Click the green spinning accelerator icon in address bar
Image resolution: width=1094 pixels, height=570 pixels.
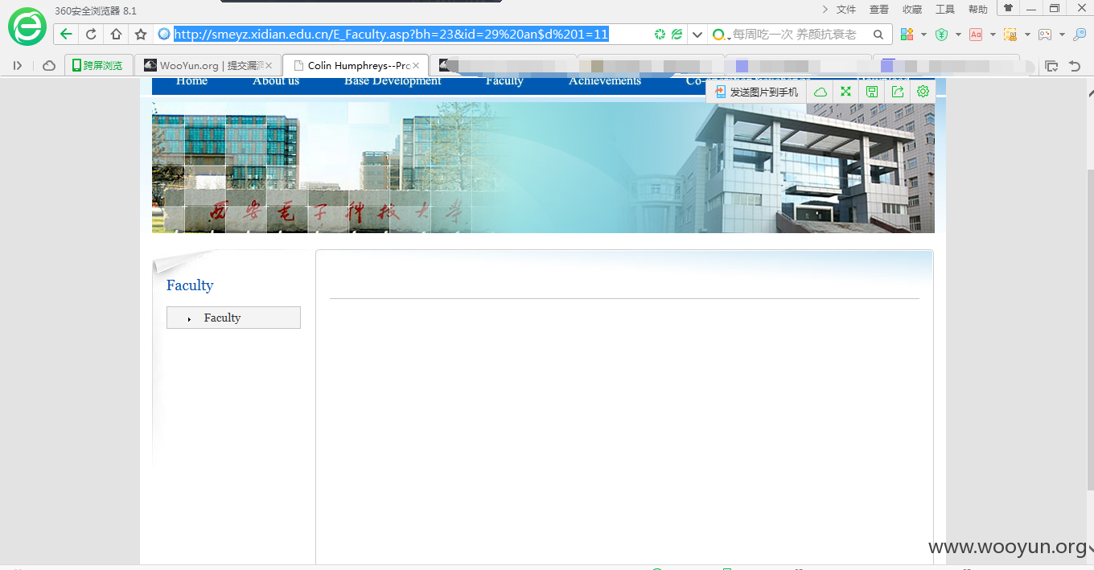(660, 34)
